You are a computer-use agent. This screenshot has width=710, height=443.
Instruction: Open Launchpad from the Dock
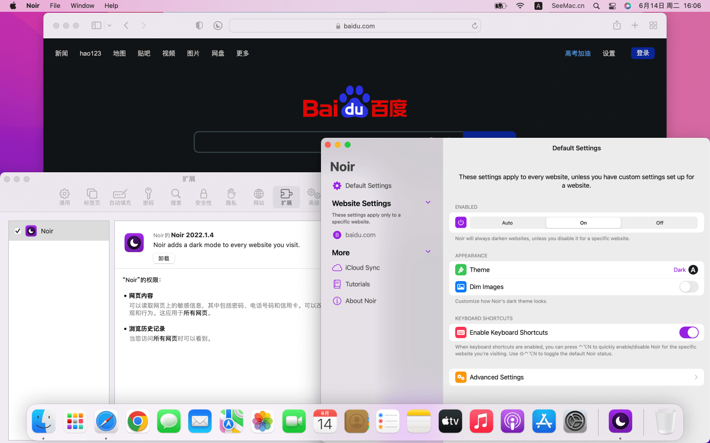75,421
